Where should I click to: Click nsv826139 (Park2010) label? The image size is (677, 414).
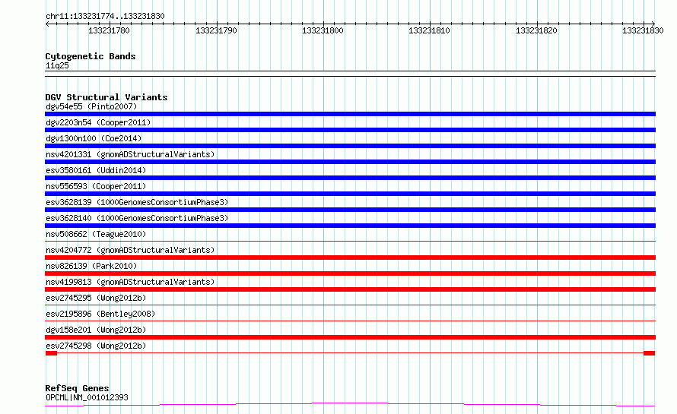pos(91,266)
